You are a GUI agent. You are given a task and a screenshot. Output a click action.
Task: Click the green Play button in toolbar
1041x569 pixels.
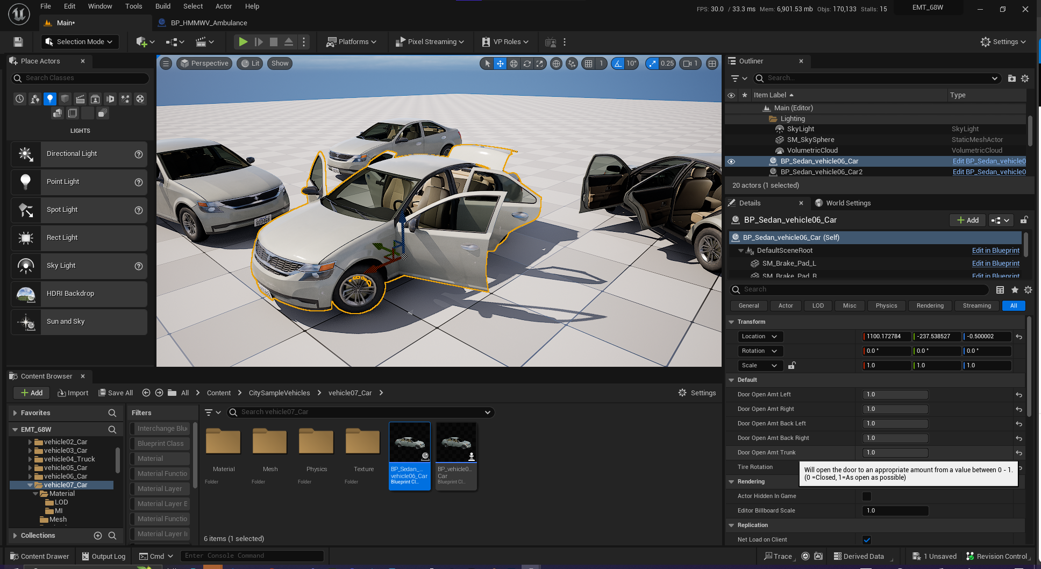point(243,42)
